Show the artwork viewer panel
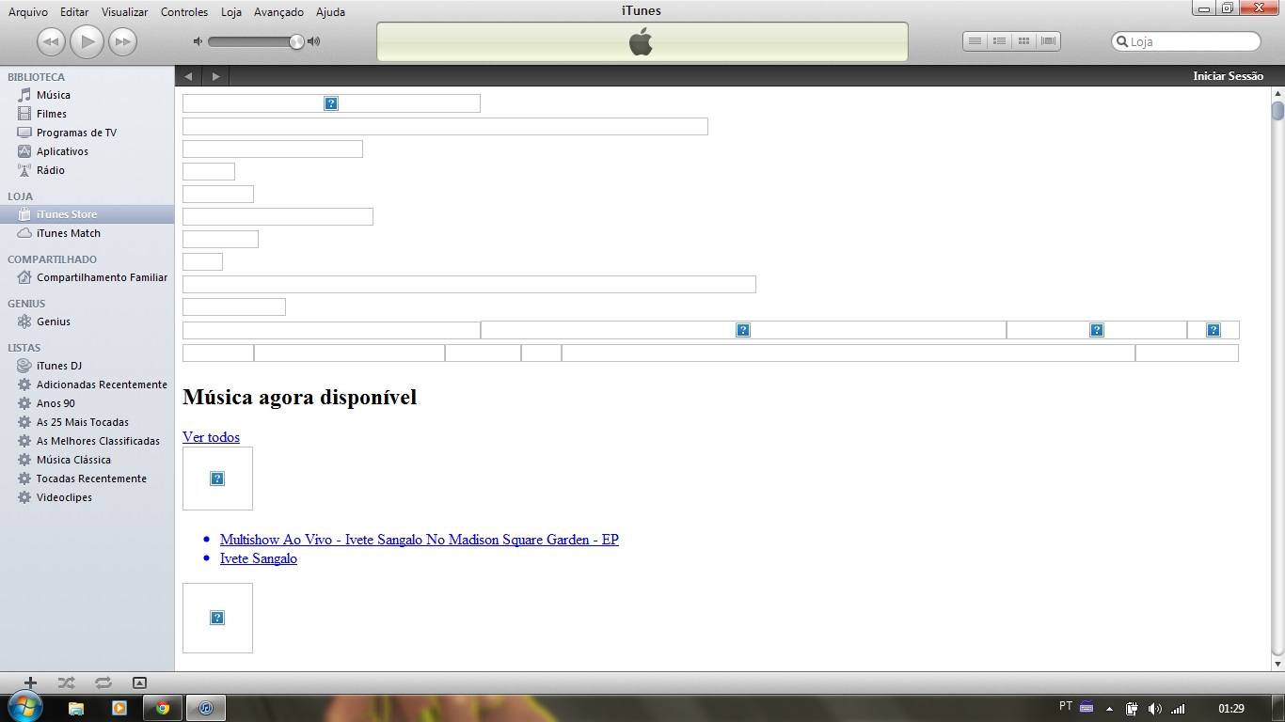 139,683
